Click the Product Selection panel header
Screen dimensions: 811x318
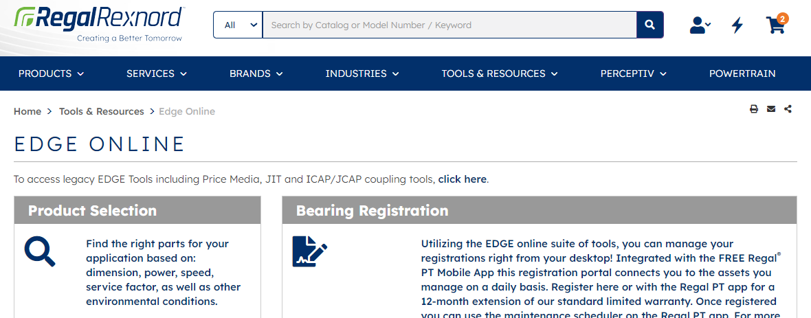[x=137, y=210]
